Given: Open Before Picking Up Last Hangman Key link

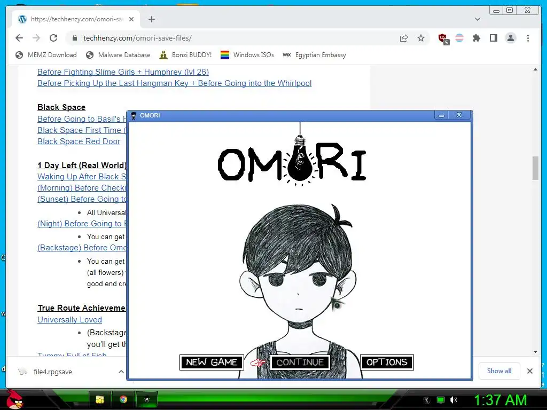Looking at the screenshot, I should coord(175,83).
